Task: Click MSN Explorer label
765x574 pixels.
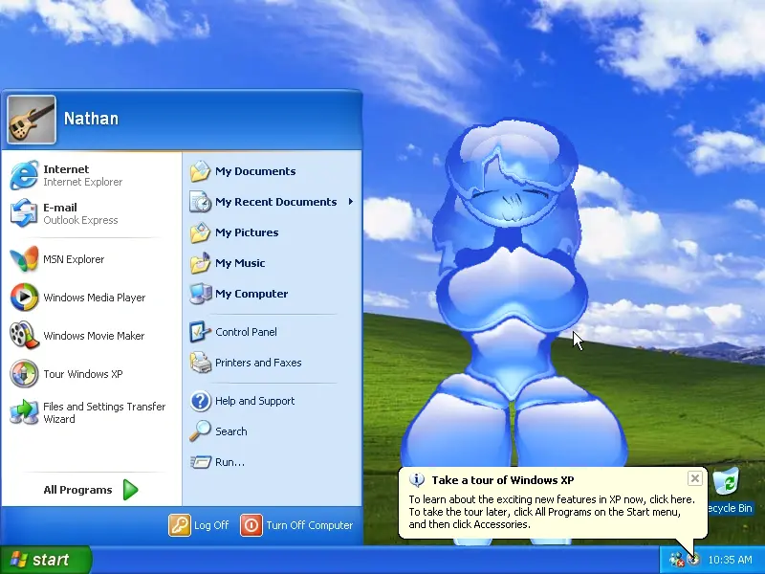Action: tap(74, 259)
